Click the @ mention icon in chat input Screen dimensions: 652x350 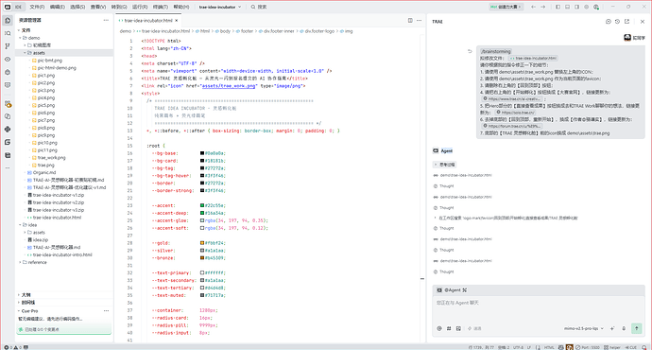click(439, 328)
